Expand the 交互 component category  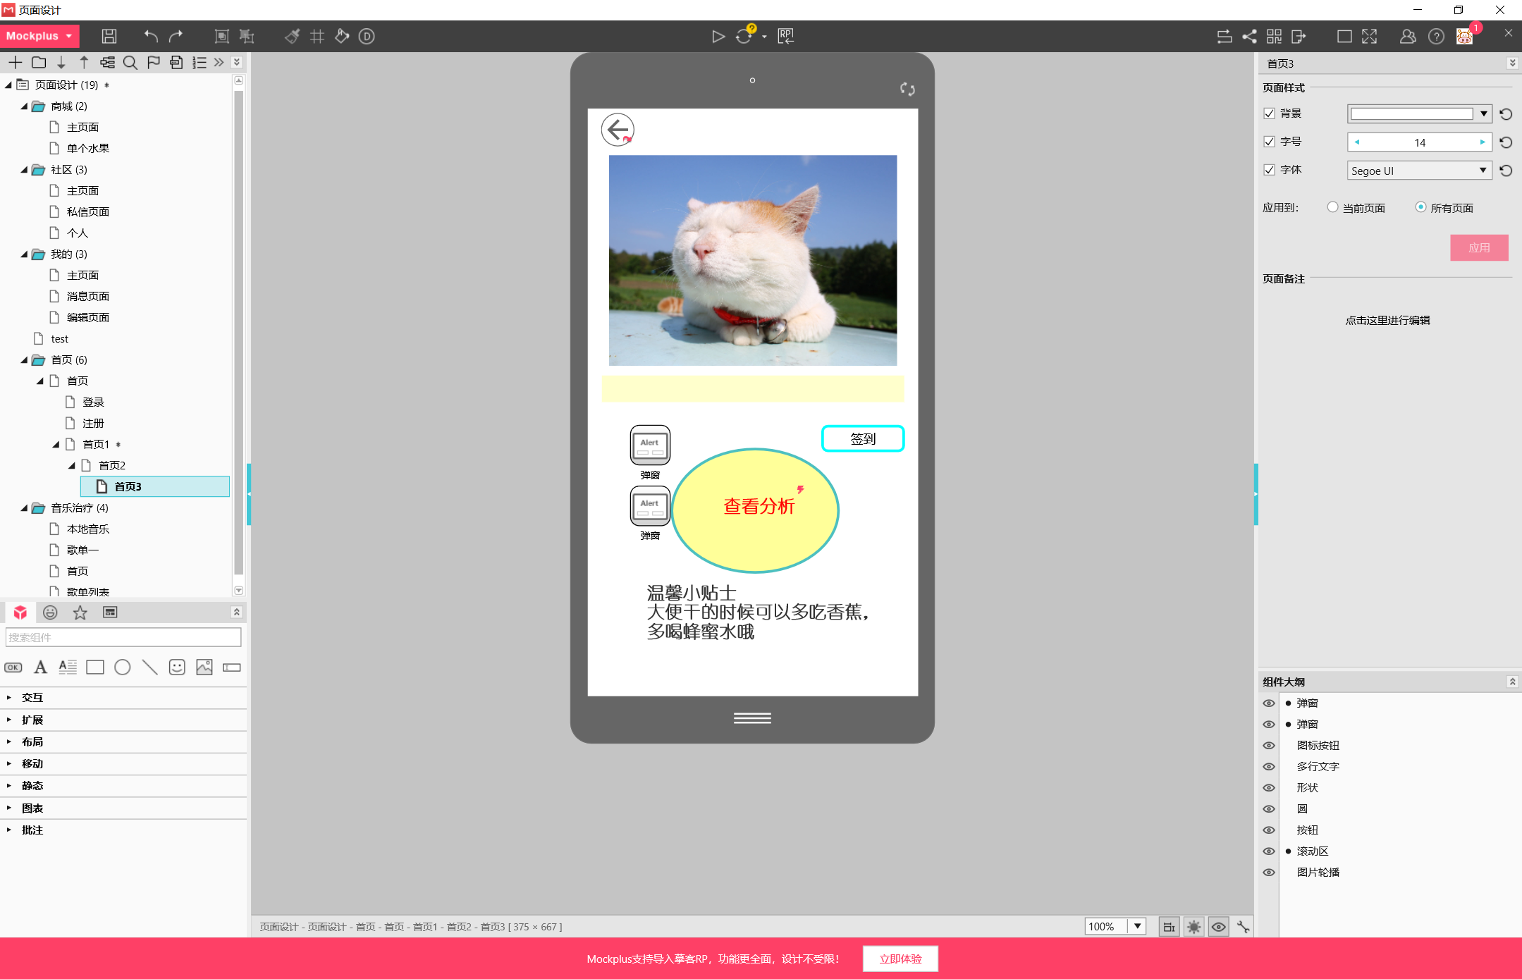(32, 697)
